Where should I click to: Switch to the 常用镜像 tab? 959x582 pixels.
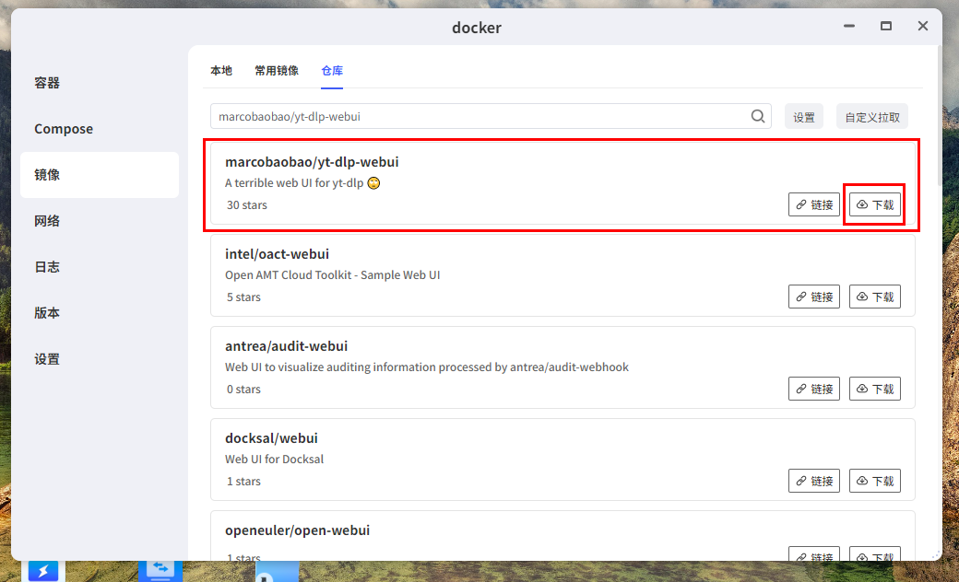(277, 71)
